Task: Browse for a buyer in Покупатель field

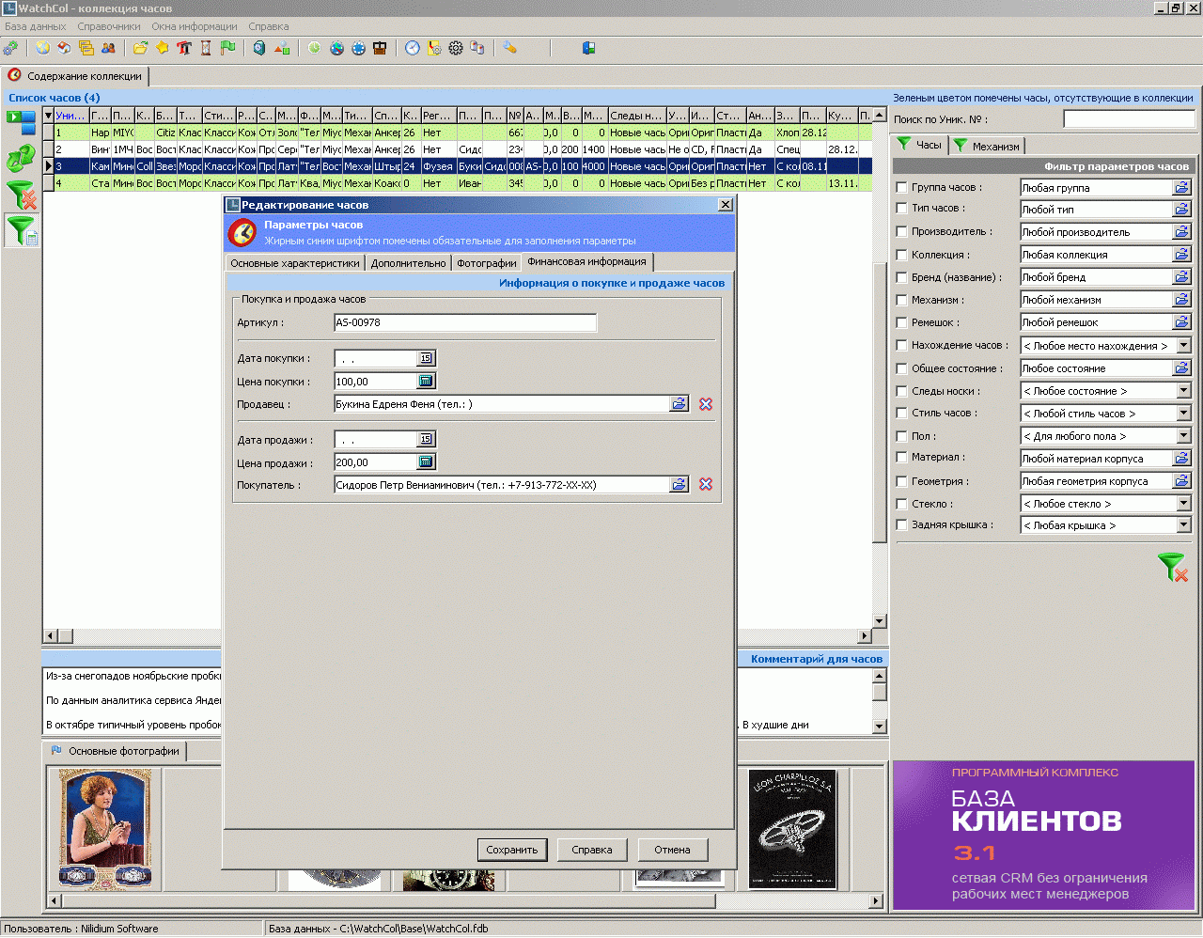Action: pyautogui.click(x=679, y=485)
